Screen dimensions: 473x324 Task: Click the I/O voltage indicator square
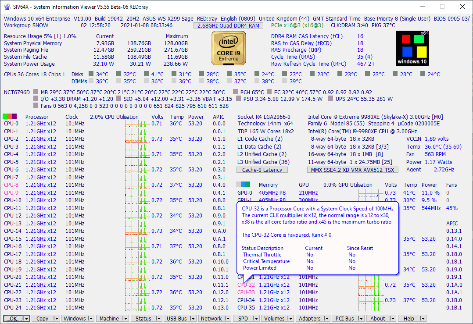36,99
